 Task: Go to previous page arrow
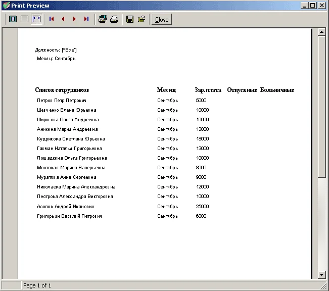(x=63, y=19)
